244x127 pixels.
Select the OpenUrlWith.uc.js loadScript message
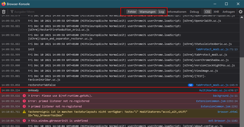click(125, 21)
